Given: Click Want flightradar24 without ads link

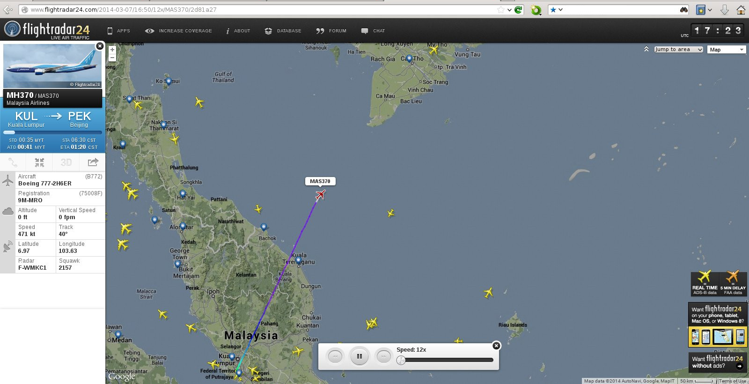Looking at the screenshot, I should coord(718,362).
